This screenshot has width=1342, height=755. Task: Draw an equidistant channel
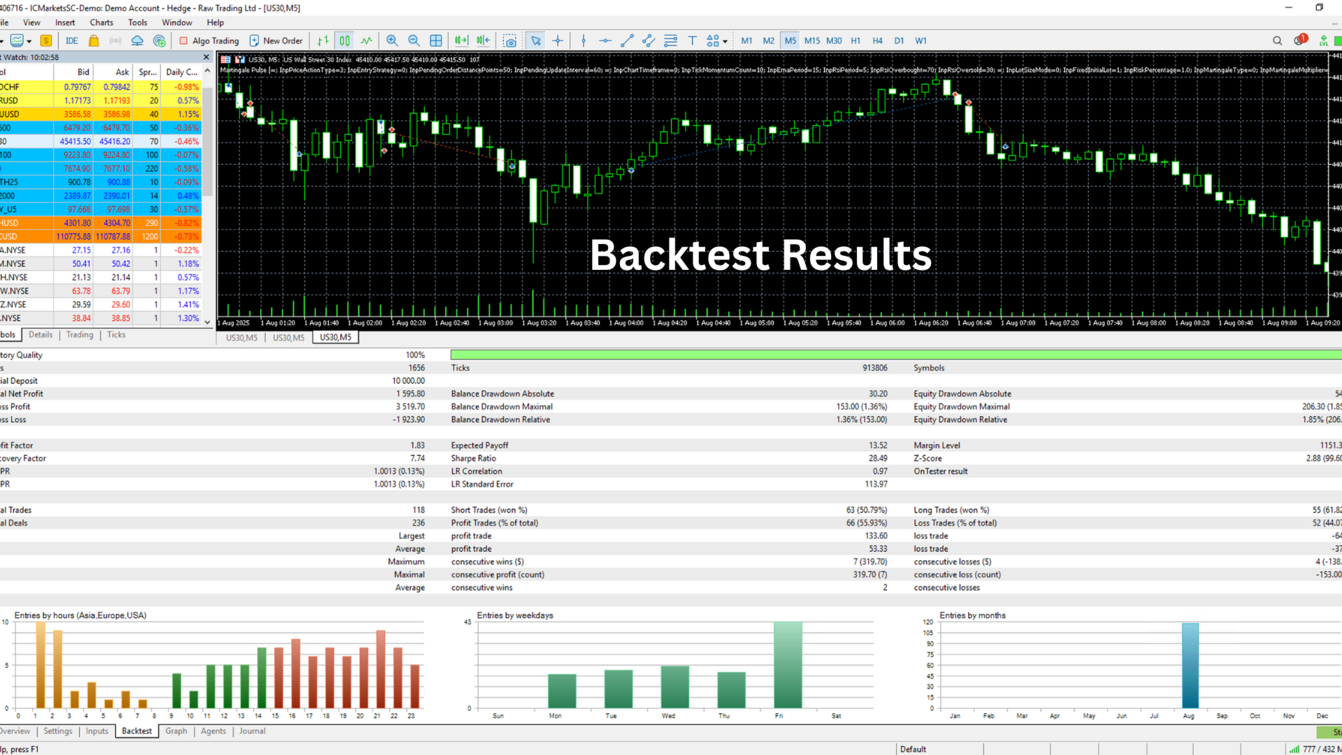point(649,41)
